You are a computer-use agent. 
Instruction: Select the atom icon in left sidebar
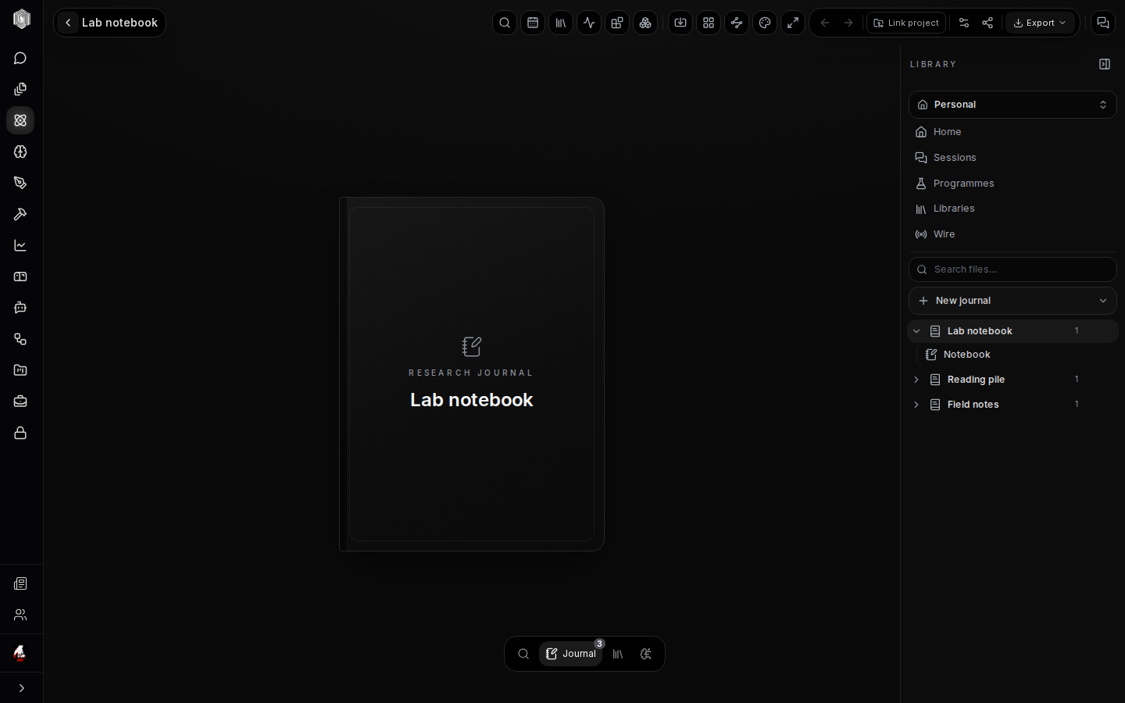click(20, 120)
